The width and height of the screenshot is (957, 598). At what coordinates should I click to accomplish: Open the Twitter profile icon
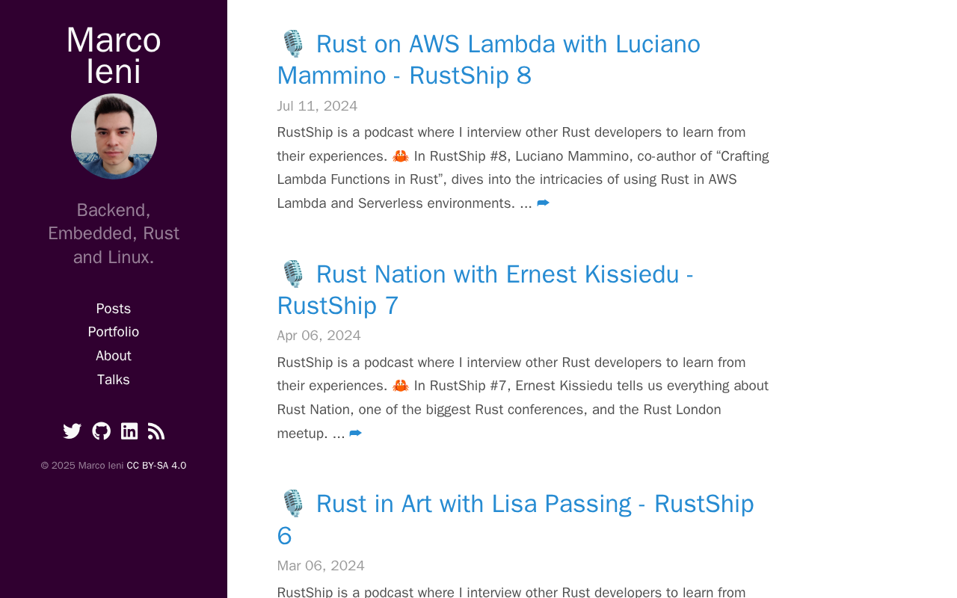point(73,431)
